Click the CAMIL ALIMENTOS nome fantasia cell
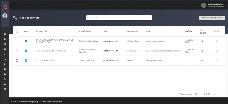 point(87,61)
